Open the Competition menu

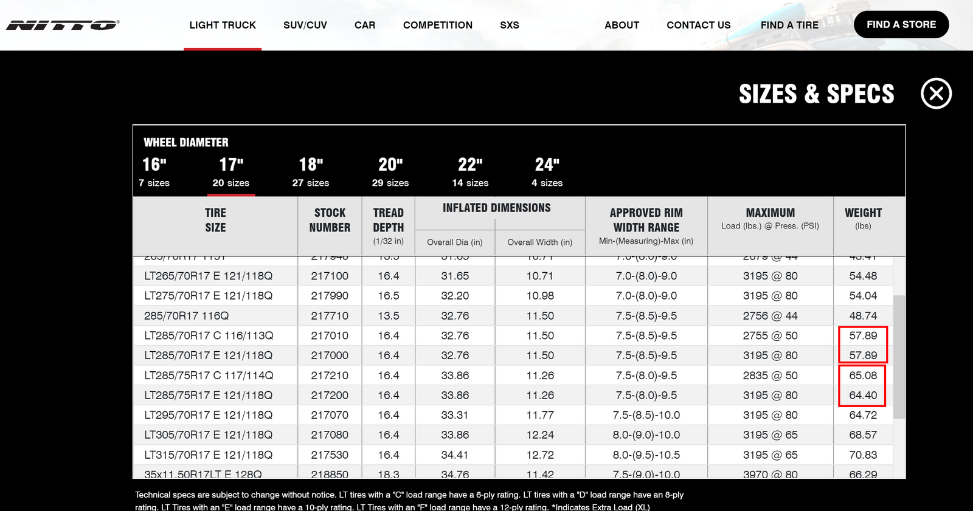(438, 25)
